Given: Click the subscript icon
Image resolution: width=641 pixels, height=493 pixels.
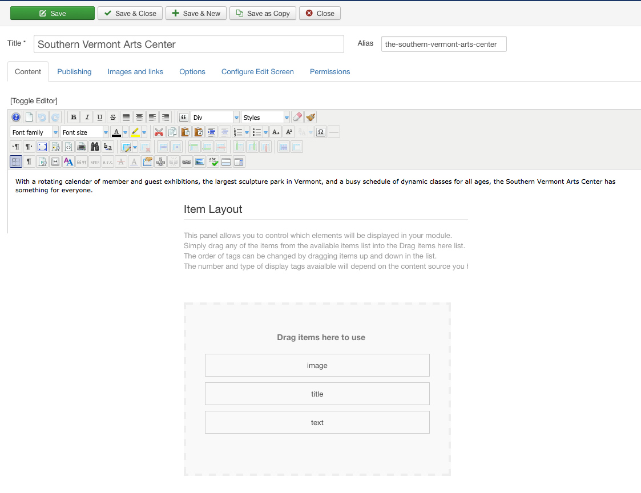Looking at the screenshot, I should (x=276, y=132).
